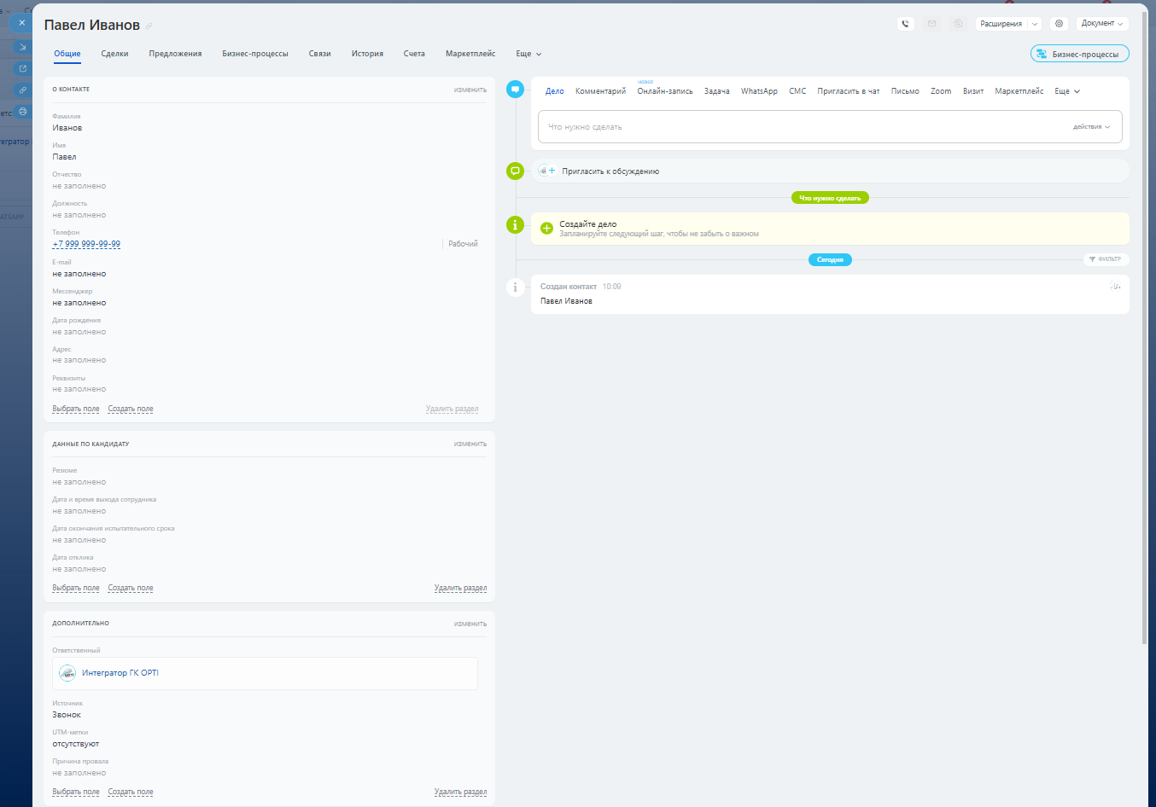Click the print icon on side panel

coord(23,112)
